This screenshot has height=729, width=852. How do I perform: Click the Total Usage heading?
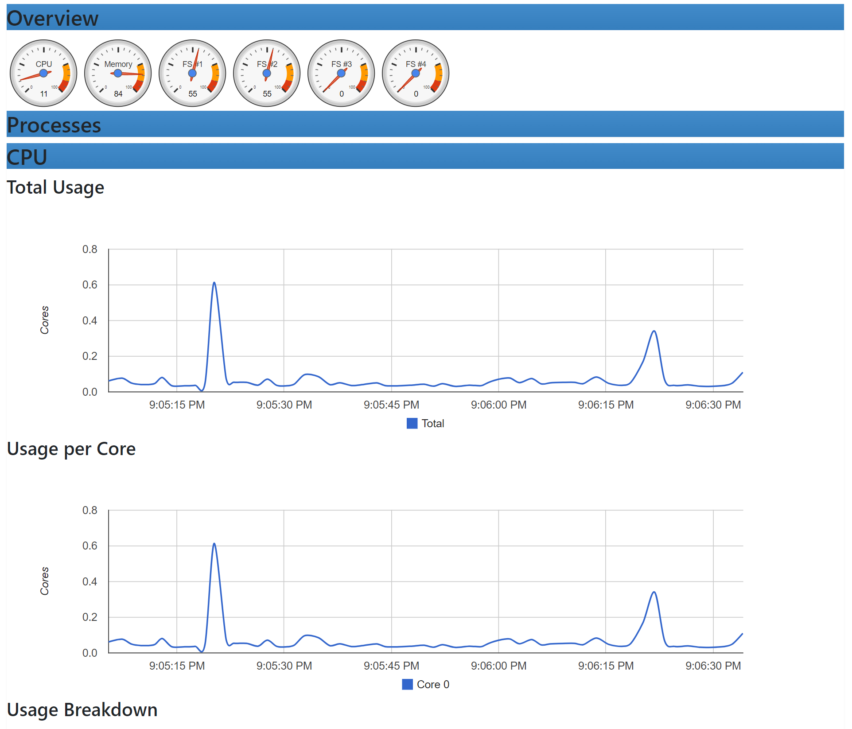point(55,187)
